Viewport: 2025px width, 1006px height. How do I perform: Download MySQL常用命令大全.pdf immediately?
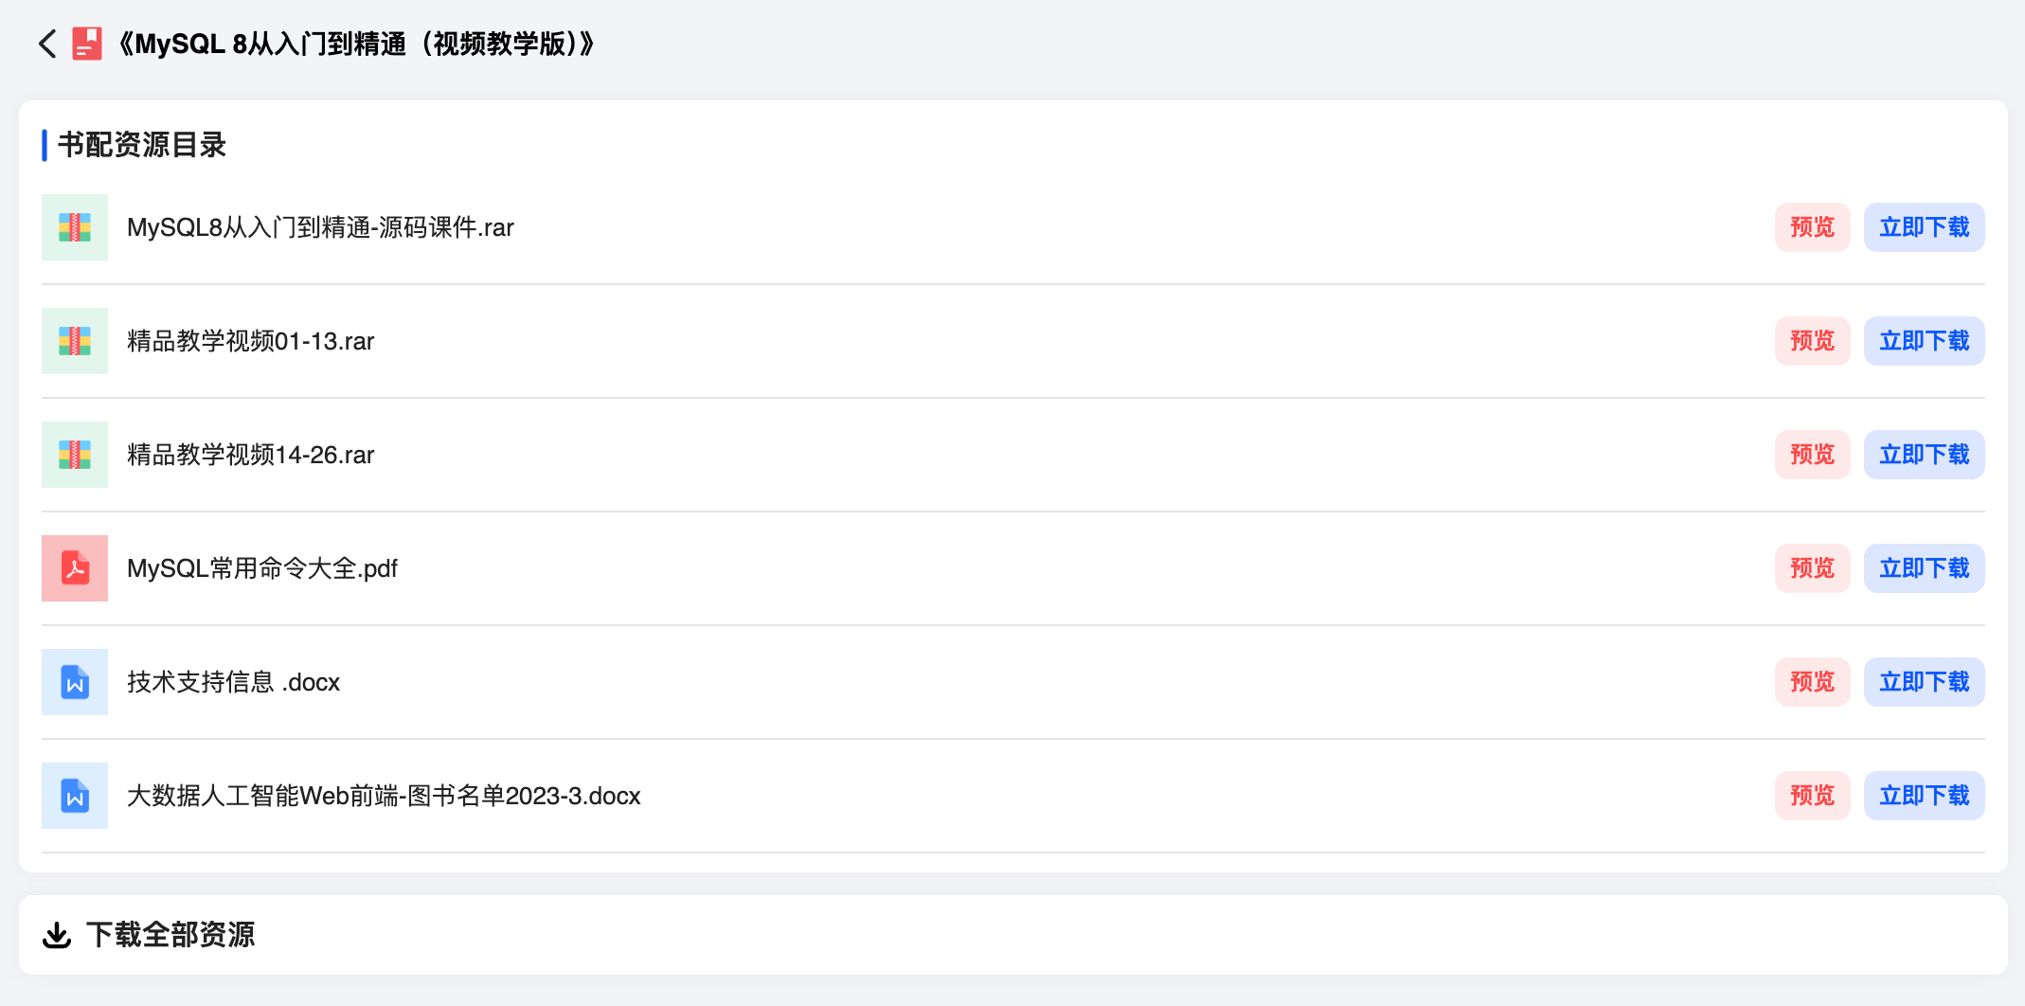click(1924, 568)
